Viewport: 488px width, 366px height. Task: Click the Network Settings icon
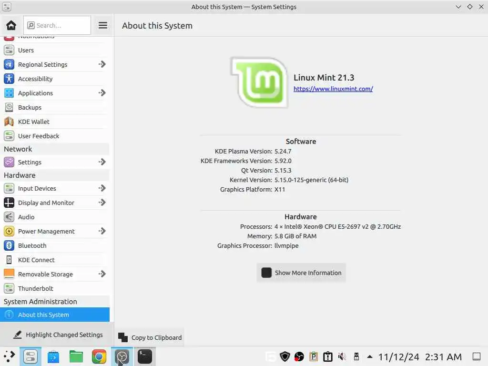9,162
